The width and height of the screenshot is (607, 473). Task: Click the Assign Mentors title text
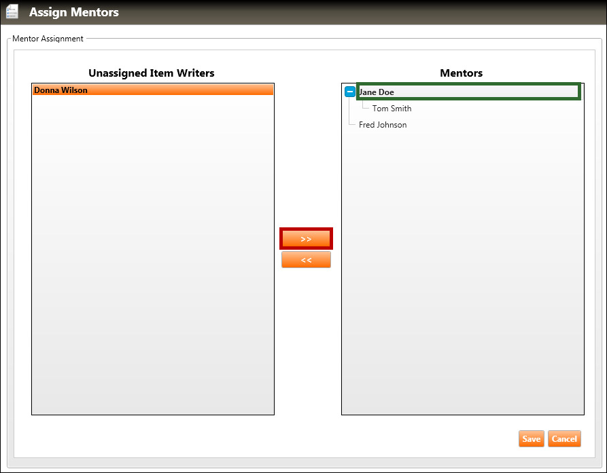click(73, 12)
